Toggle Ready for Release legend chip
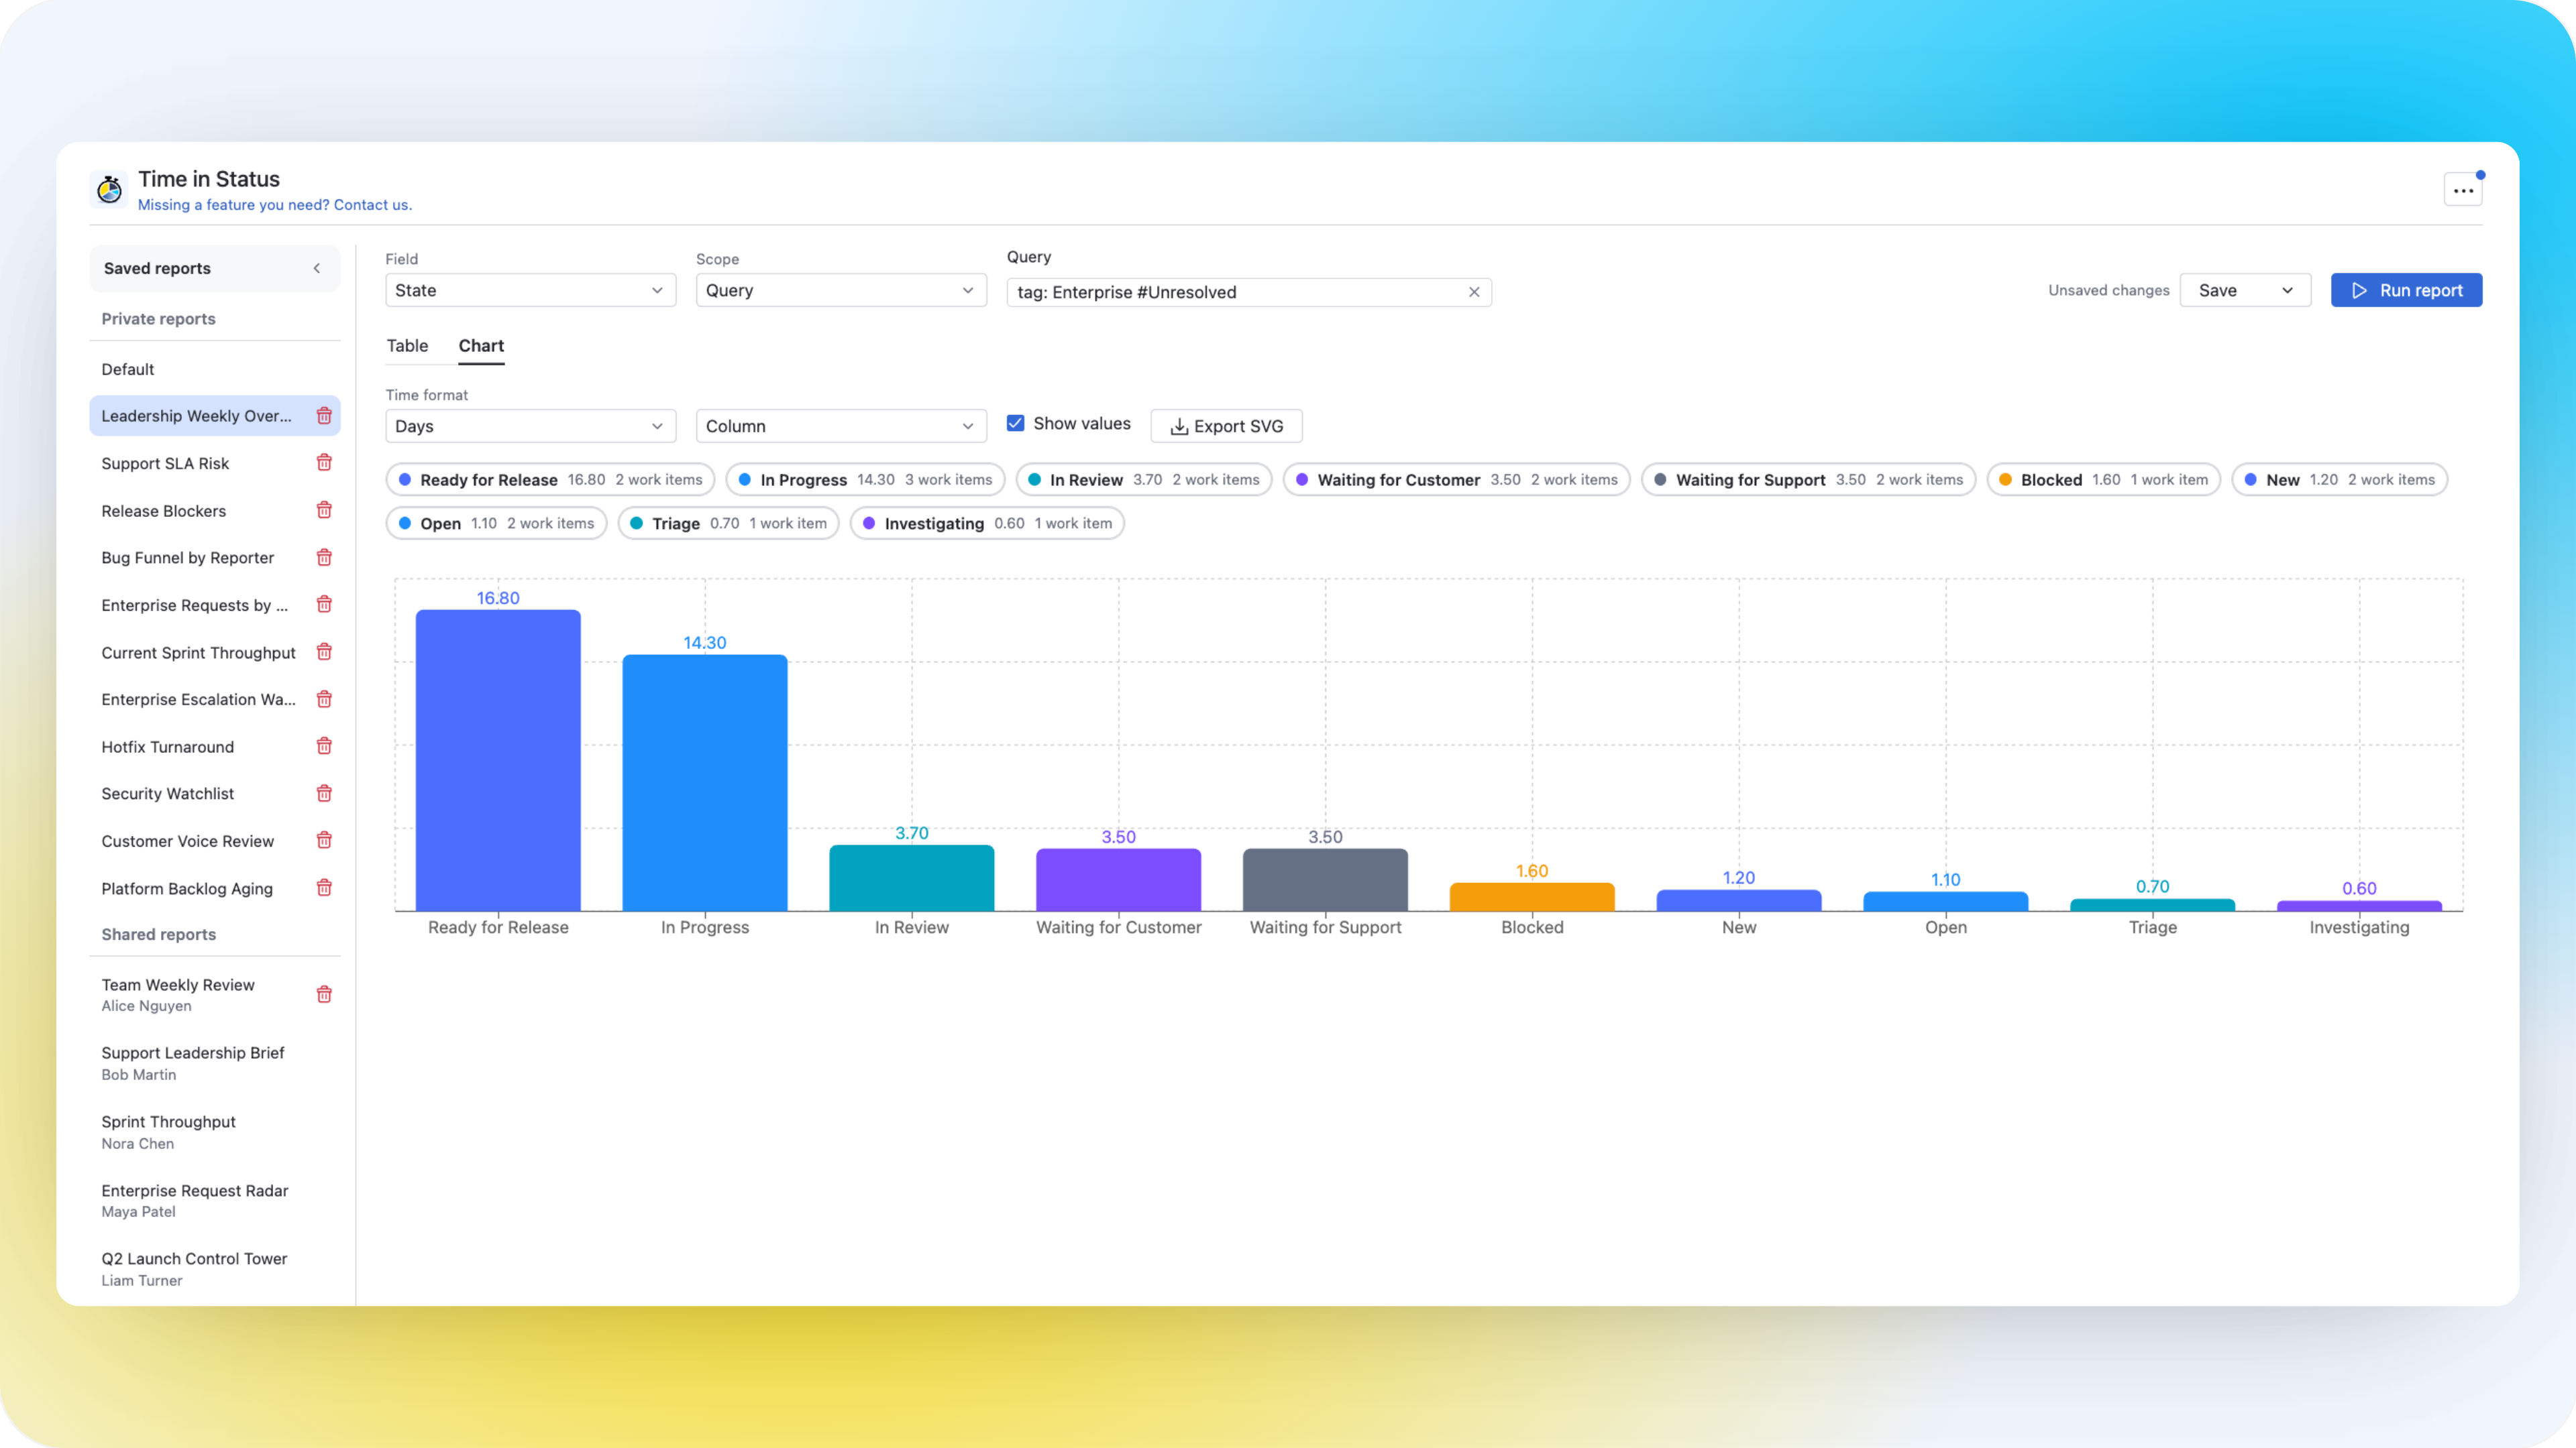The height and width of the screenshot is (1448, 2576). (x=550, y=480)
